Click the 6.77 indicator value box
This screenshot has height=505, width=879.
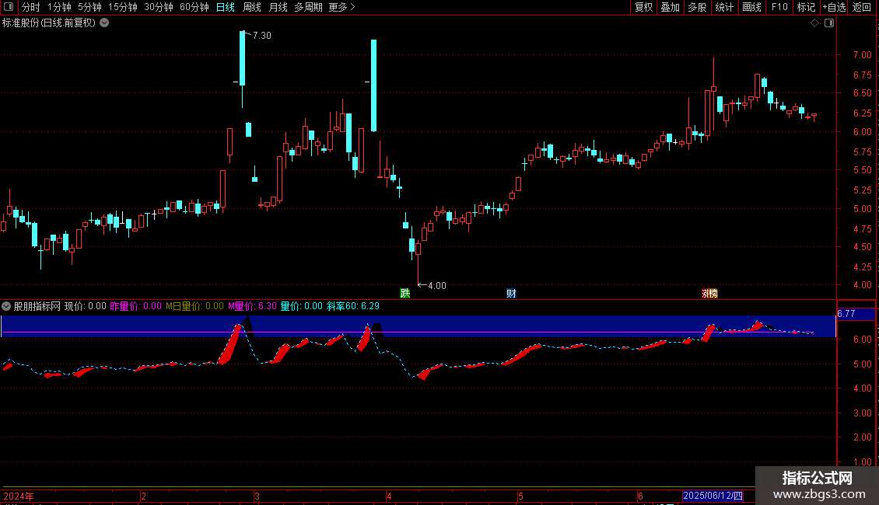click(x=856, y=314)
